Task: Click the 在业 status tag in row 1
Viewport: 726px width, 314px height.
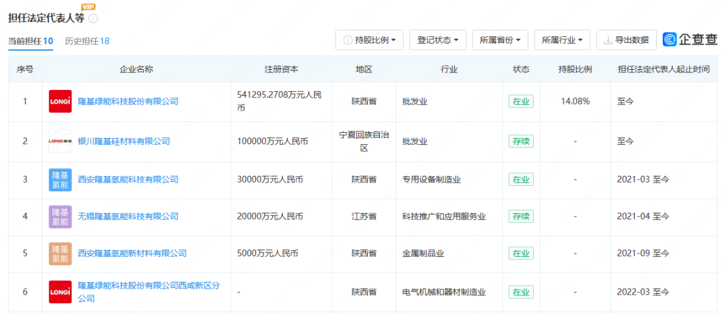Action: [x=520, y=102]
